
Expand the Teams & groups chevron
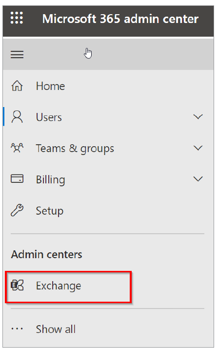click(198, 148)
